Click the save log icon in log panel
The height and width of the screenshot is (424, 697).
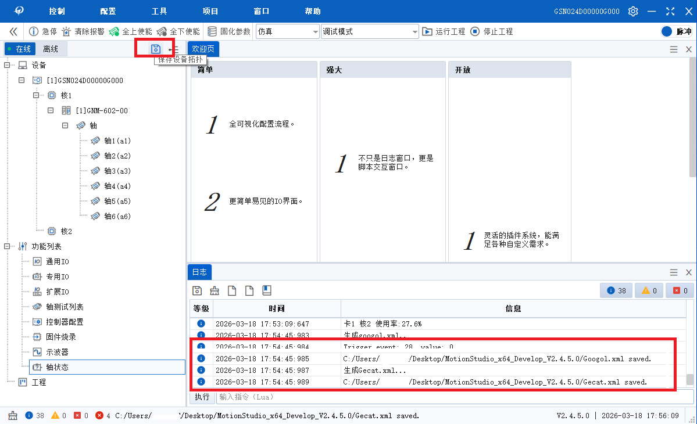coord(197,290)
